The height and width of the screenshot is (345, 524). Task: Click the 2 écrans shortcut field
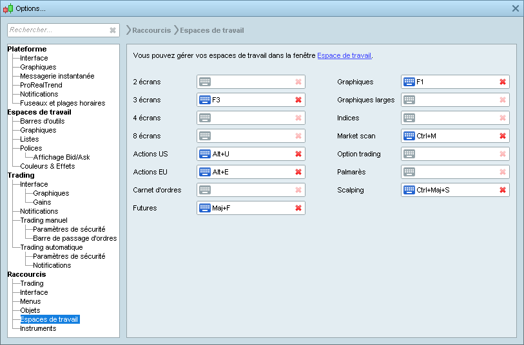pos(251,82)
